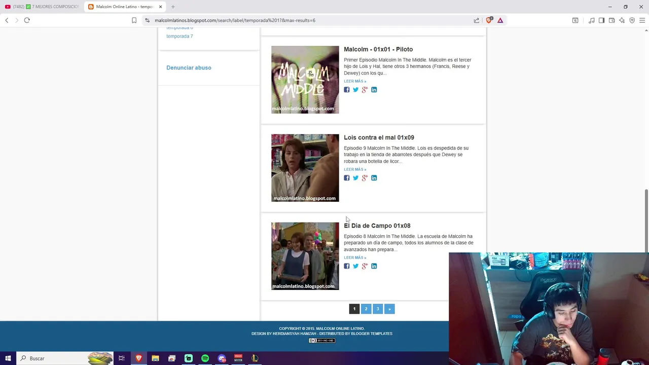Open Discord from the taskbar

[x=222, y=358]
